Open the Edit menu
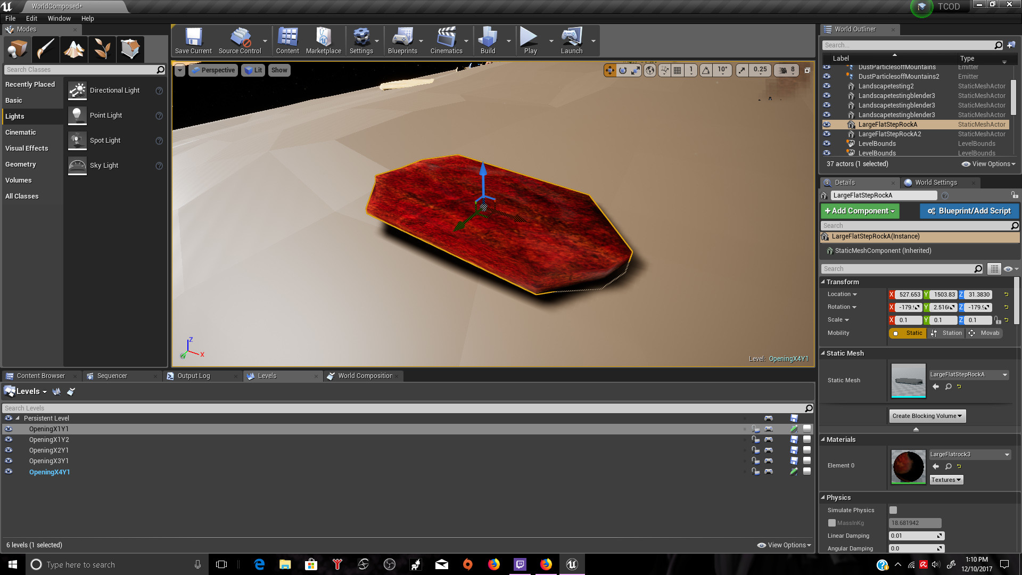The width and height of the screenshot is (1022, 575). click(31, 18)
